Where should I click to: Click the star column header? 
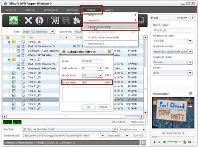point(66,38)
